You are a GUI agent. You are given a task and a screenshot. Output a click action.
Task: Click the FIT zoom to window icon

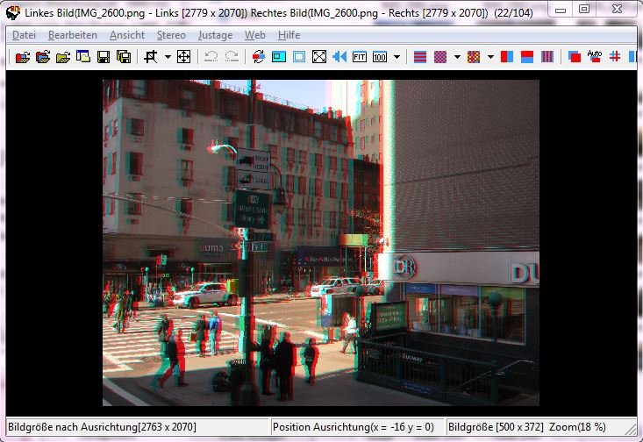click(x=360, y=57)
